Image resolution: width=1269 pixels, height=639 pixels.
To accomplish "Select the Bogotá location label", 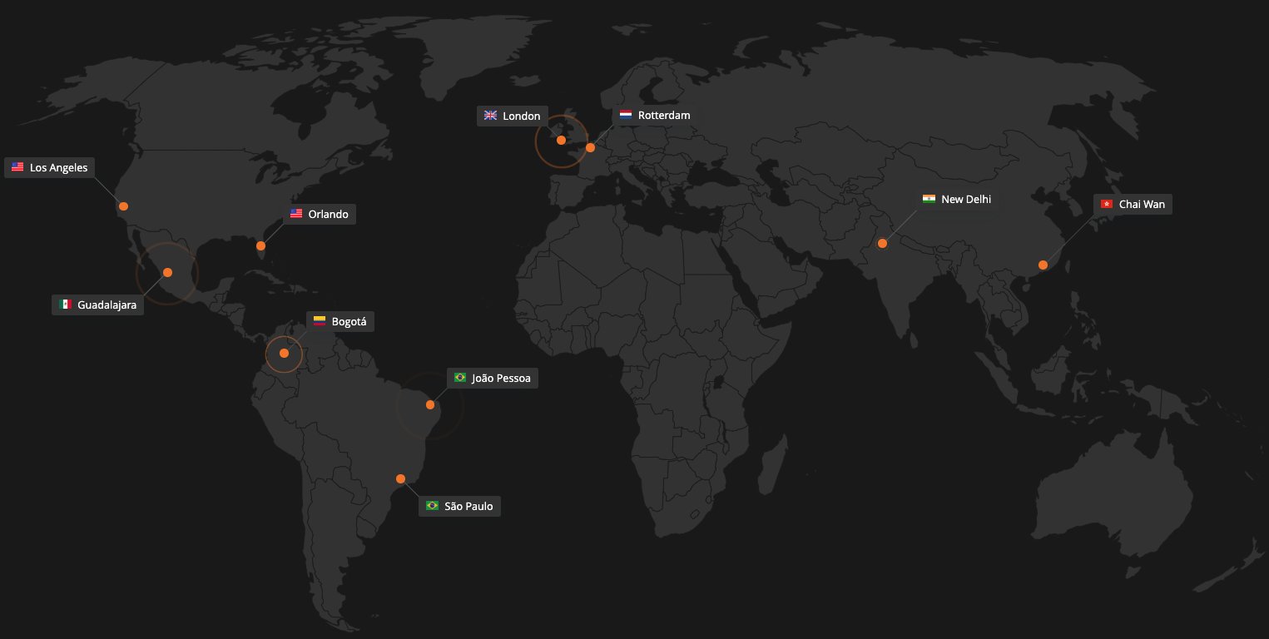I will pyautogui.click(x=340, y=321).
